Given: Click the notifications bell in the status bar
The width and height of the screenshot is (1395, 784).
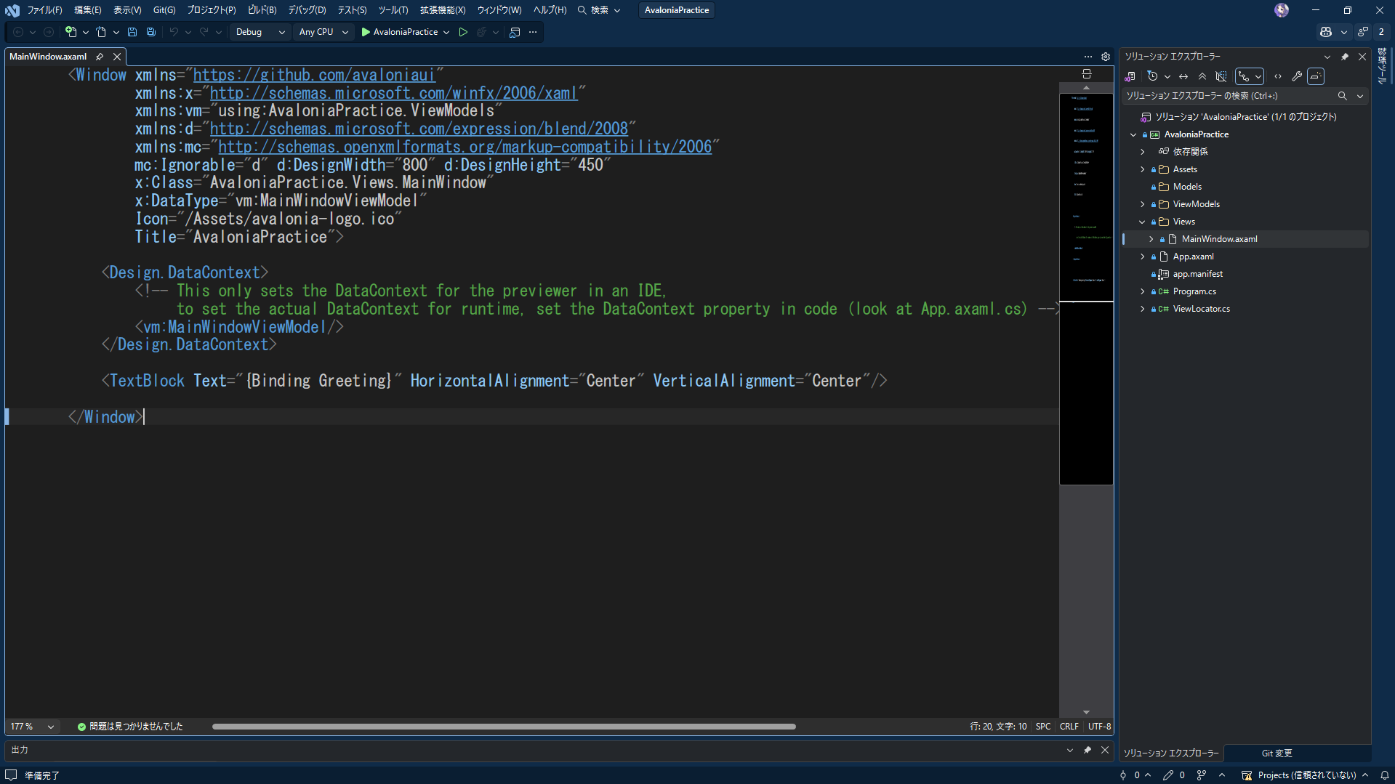Looking at the screenshot, I should point(1385,775).
